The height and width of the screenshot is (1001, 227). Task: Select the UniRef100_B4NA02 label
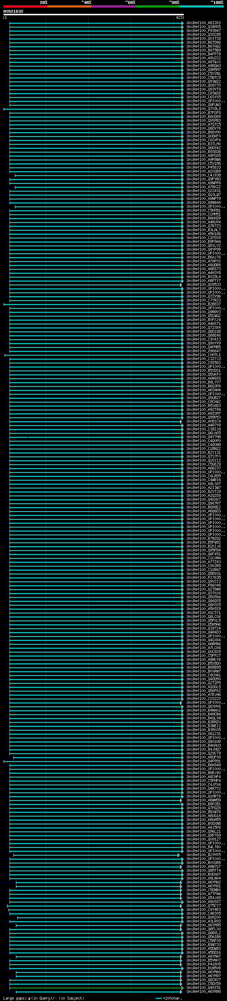click(x=204, y=710)
